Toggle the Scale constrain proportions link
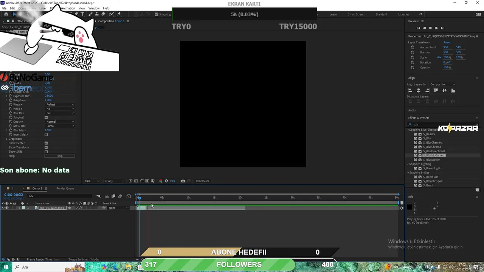Screen dimensions: 484x272 [439, 57]
